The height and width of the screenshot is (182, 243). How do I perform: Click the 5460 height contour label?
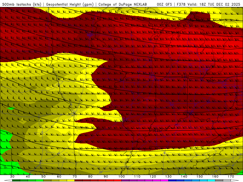point(185,77)
